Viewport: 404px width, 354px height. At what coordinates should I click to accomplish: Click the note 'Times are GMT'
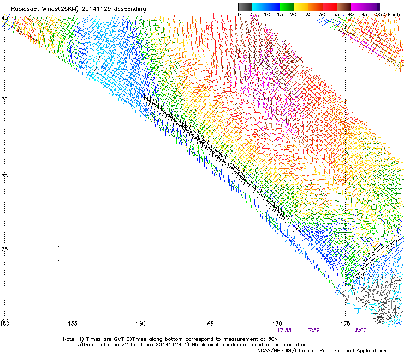point(105,339)
